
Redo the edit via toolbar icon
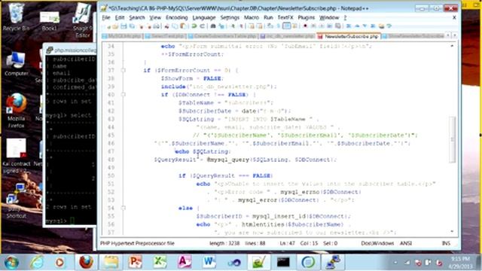203,26
